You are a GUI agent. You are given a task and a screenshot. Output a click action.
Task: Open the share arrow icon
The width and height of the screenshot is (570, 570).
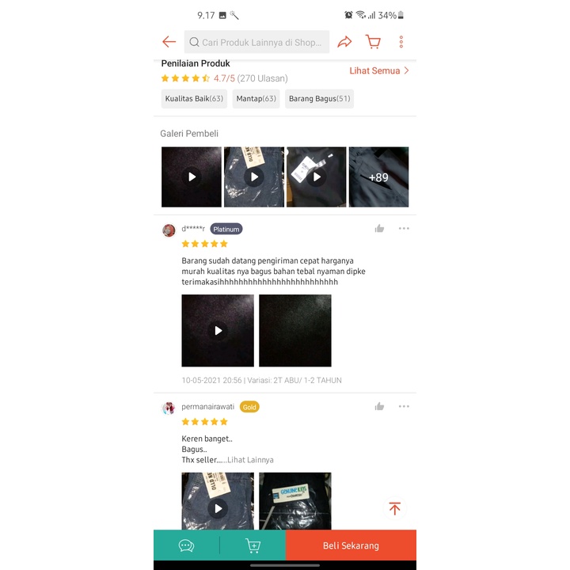coord(344,42)
